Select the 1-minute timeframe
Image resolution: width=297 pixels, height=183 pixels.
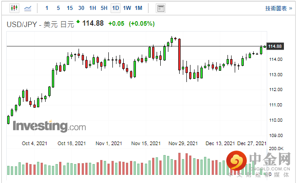pos(47,8)
